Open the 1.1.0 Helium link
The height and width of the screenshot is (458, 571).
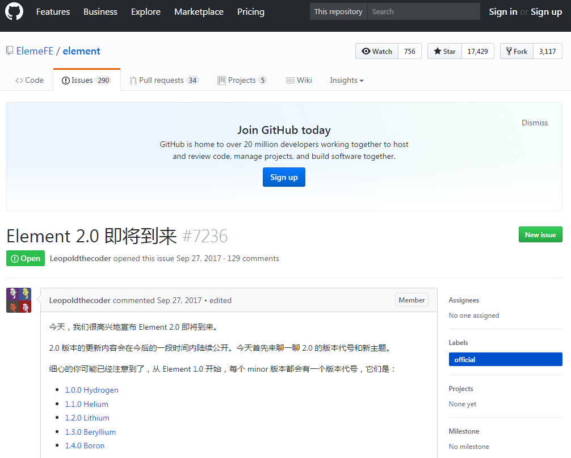point(87,404)
